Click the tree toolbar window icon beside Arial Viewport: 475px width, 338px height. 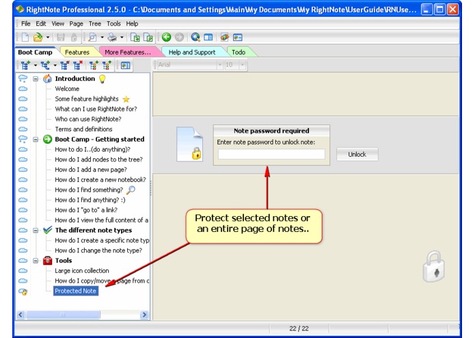pos(126,65)
